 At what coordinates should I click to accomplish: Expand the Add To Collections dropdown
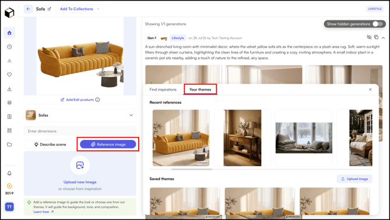click(x=79, y=9)
